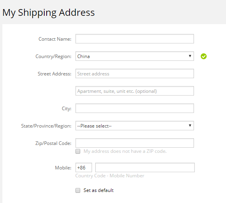Tick the no ZIP code checkbox

78,151
